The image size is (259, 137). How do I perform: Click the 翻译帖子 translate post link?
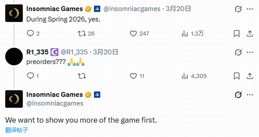coord(17,130)
